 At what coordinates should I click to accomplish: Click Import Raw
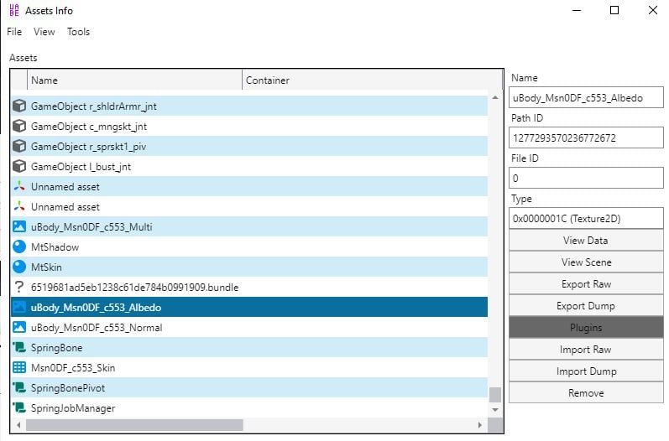pos(585,349)
